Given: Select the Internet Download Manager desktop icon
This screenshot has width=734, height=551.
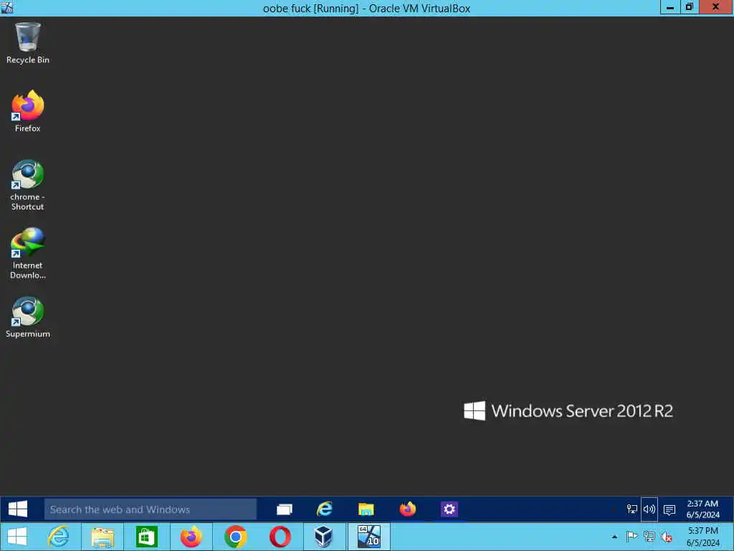Looking at the screenshot, I should tap(28, 254).
